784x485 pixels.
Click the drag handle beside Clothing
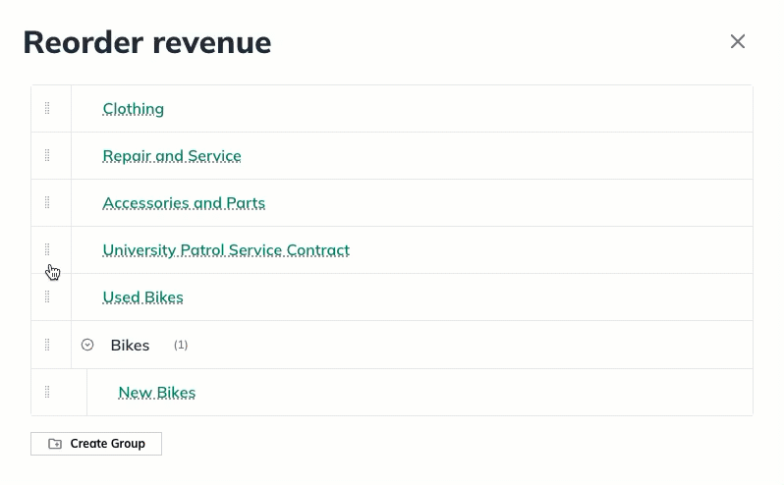47,109
